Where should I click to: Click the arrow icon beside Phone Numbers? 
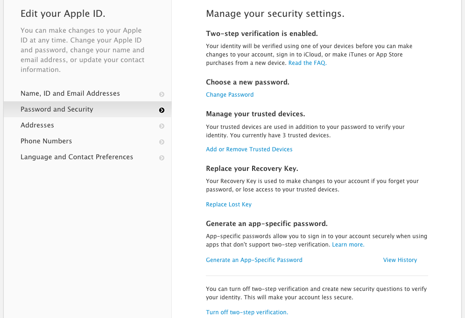[x=162, y=142]
